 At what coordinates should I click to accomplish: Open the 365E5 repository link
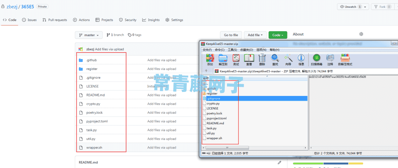(27, 7)
